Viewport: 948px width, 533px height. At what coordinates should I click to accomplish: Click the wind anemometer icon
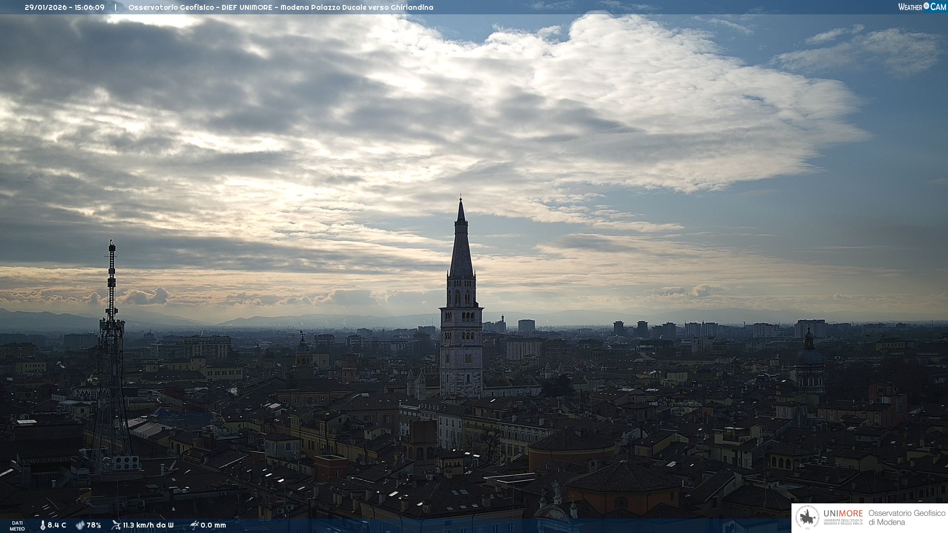coord(116,525)
